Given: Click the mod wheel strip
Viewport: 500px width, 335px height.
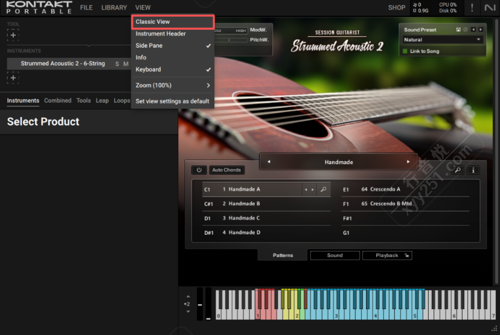Looking at the screenshot, I should (x=208, y=304).
